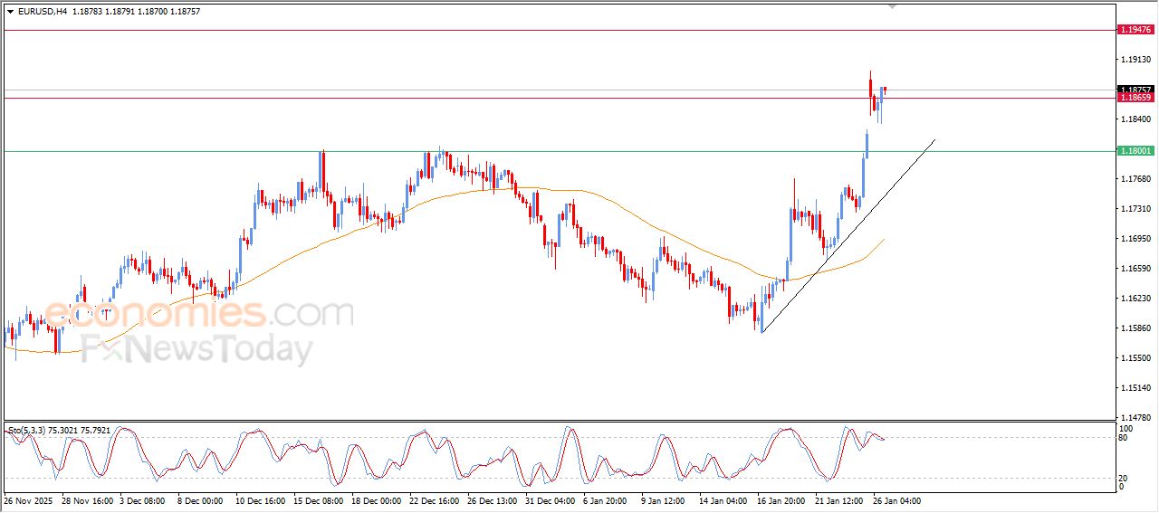The height and width of the screenshot is (513, 1159).
Task: Select the red 1.19476 price label
Action: point(1135,30)
